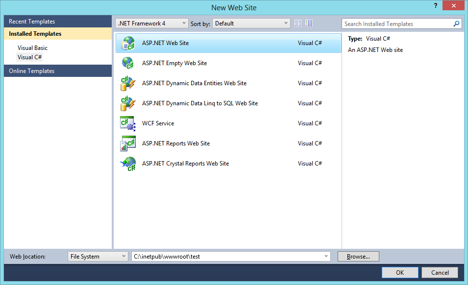468x285 pixels.
Task: Click the ASP.NET Web Site globe icon
Action: click(128, 43)
